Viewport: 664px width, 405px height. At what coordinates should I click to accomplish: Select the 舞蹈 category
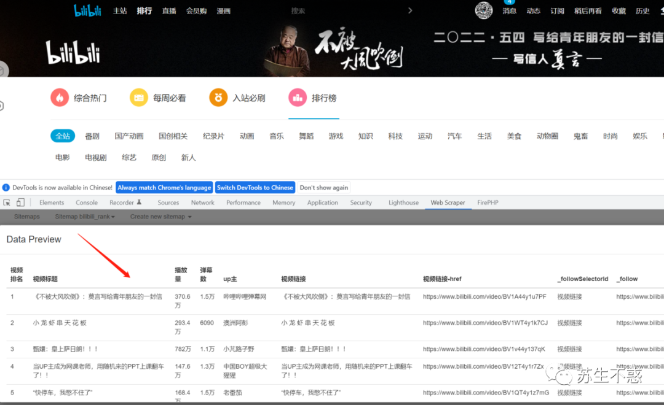coord(306,136)
